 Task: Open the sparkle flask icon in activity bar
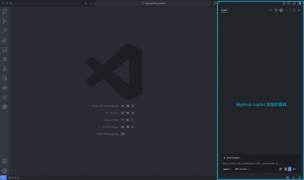click(4, 97)
